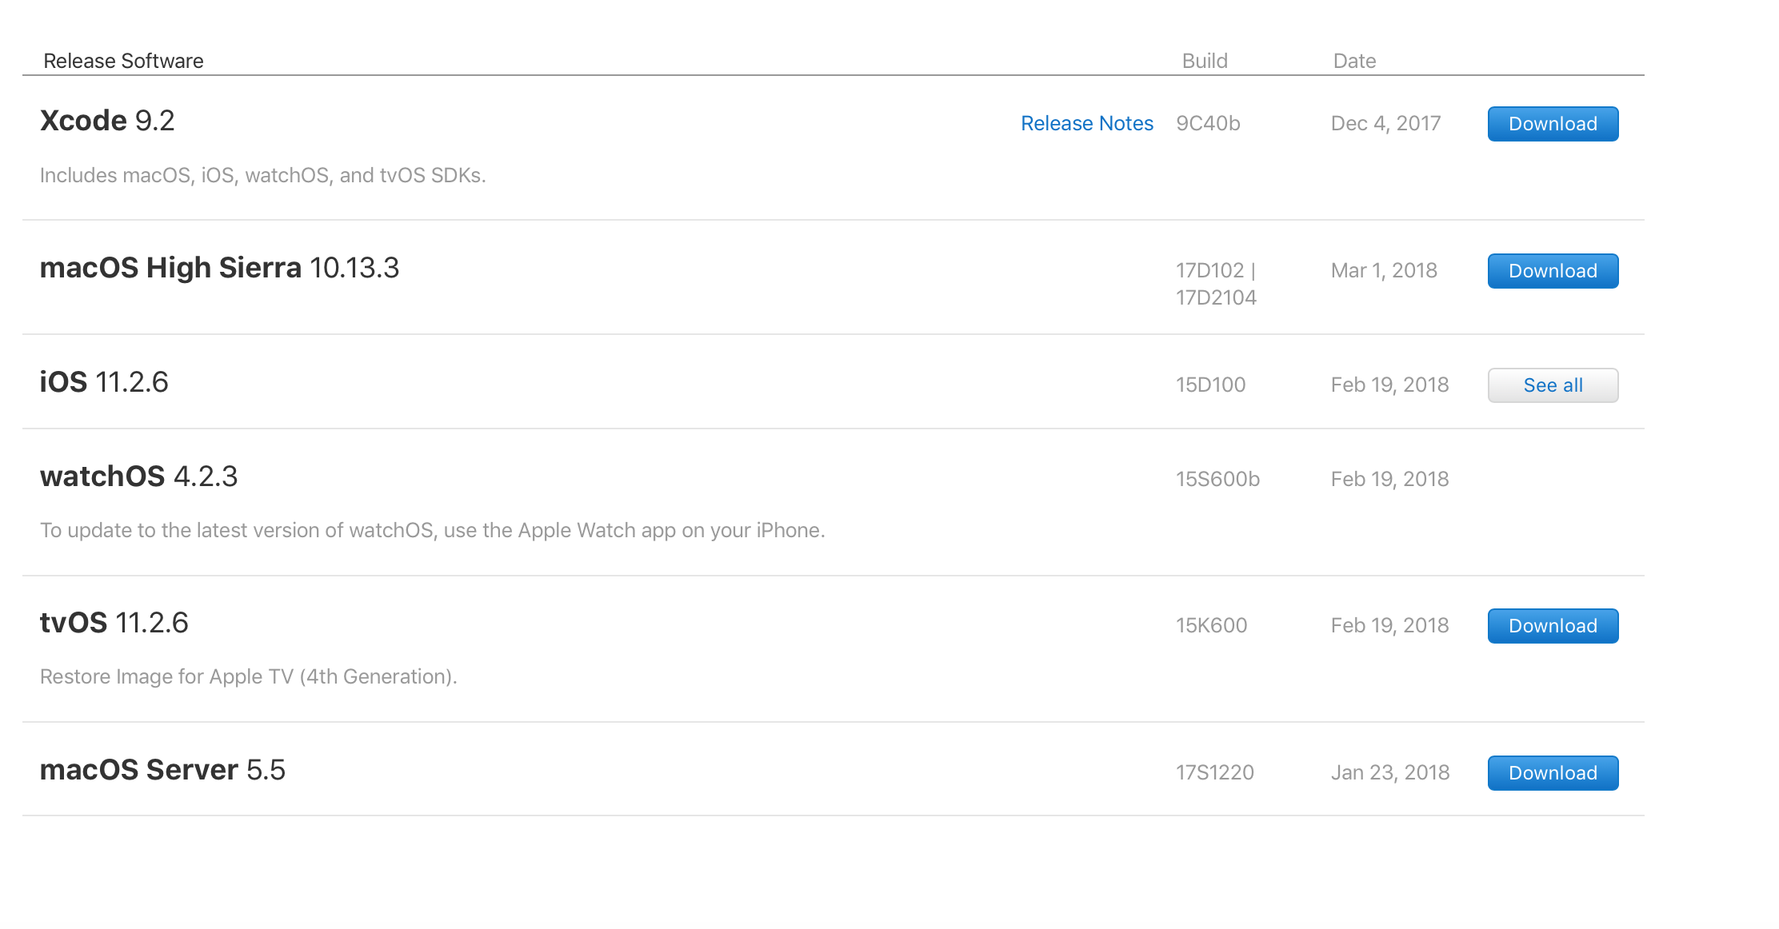Open Xcode 9.2 Release Notes link

1086,124
